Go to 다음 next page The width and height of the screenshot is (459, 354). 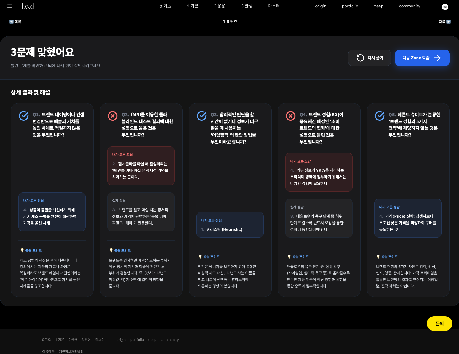[x=445, y=22]
